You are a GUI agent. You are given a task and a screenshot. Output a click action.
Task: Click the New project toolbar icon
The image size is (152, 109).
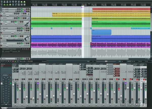click(x=2, y=2)
